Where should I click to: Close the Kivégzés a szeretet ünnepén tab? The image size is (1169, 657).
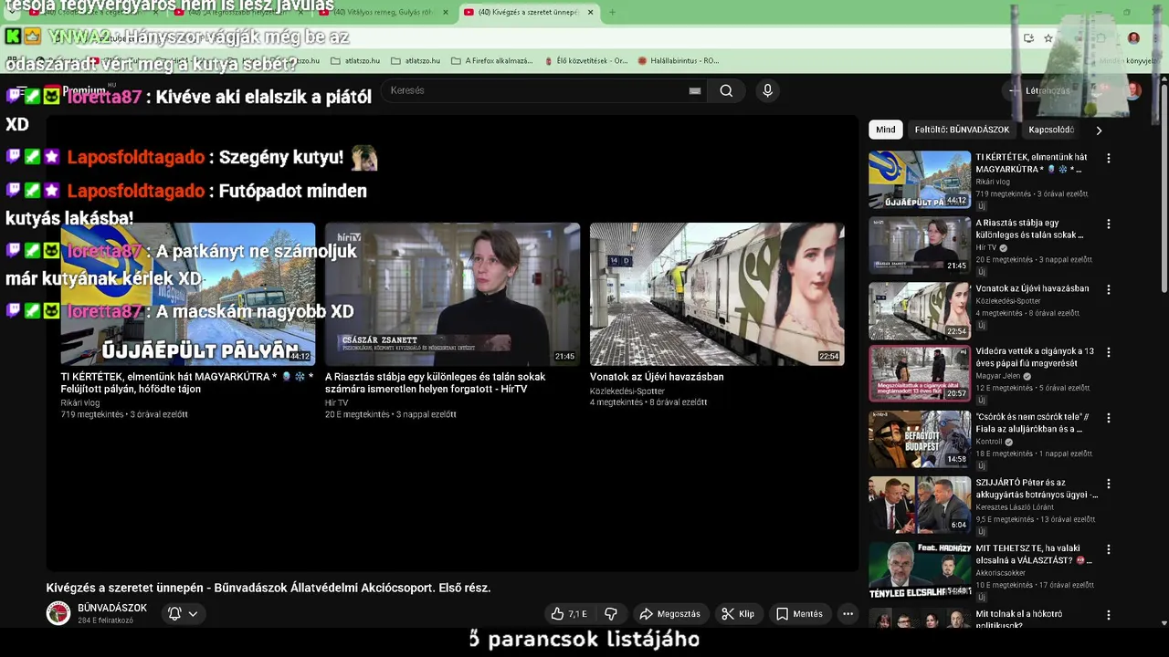point(591,12)
